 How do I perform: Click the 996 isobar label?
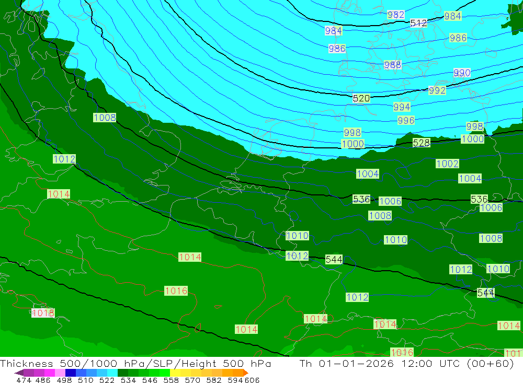[406, 120]
